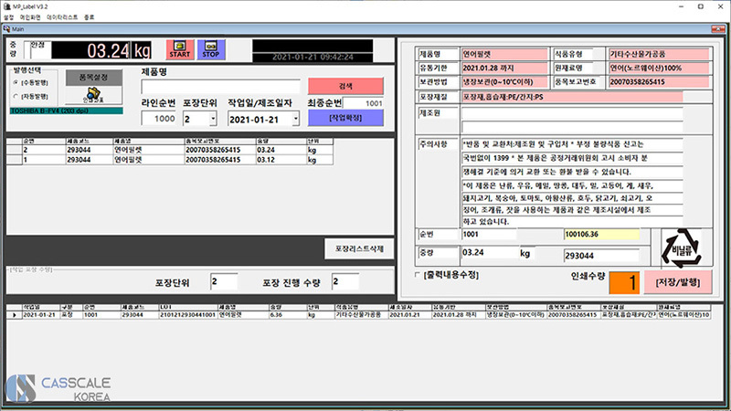Image resolution: width=731 pixels, height=411 pixels.
Task: Open the 설정 menu
Action: [x=8, y=16]
